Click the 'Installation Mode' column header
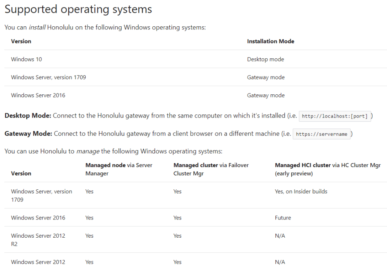This screenshot has height=269, width=387. coord(270,41)
